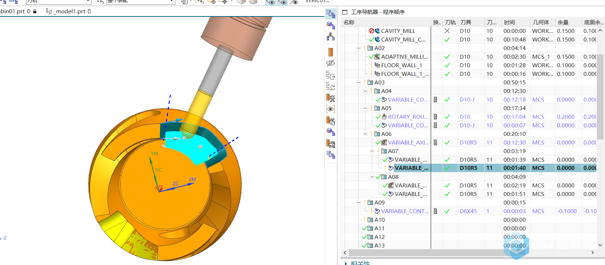Select the Program Order View icon in the vertical toolbar
605x265 pixels.
(331, 14)
